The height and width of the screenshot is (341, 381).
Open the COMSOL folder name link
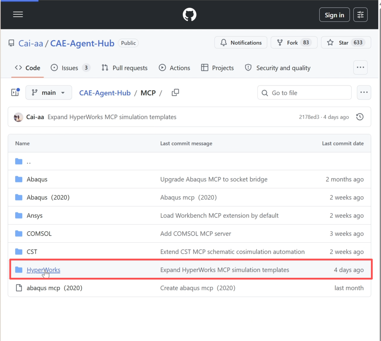coord(39,234)
